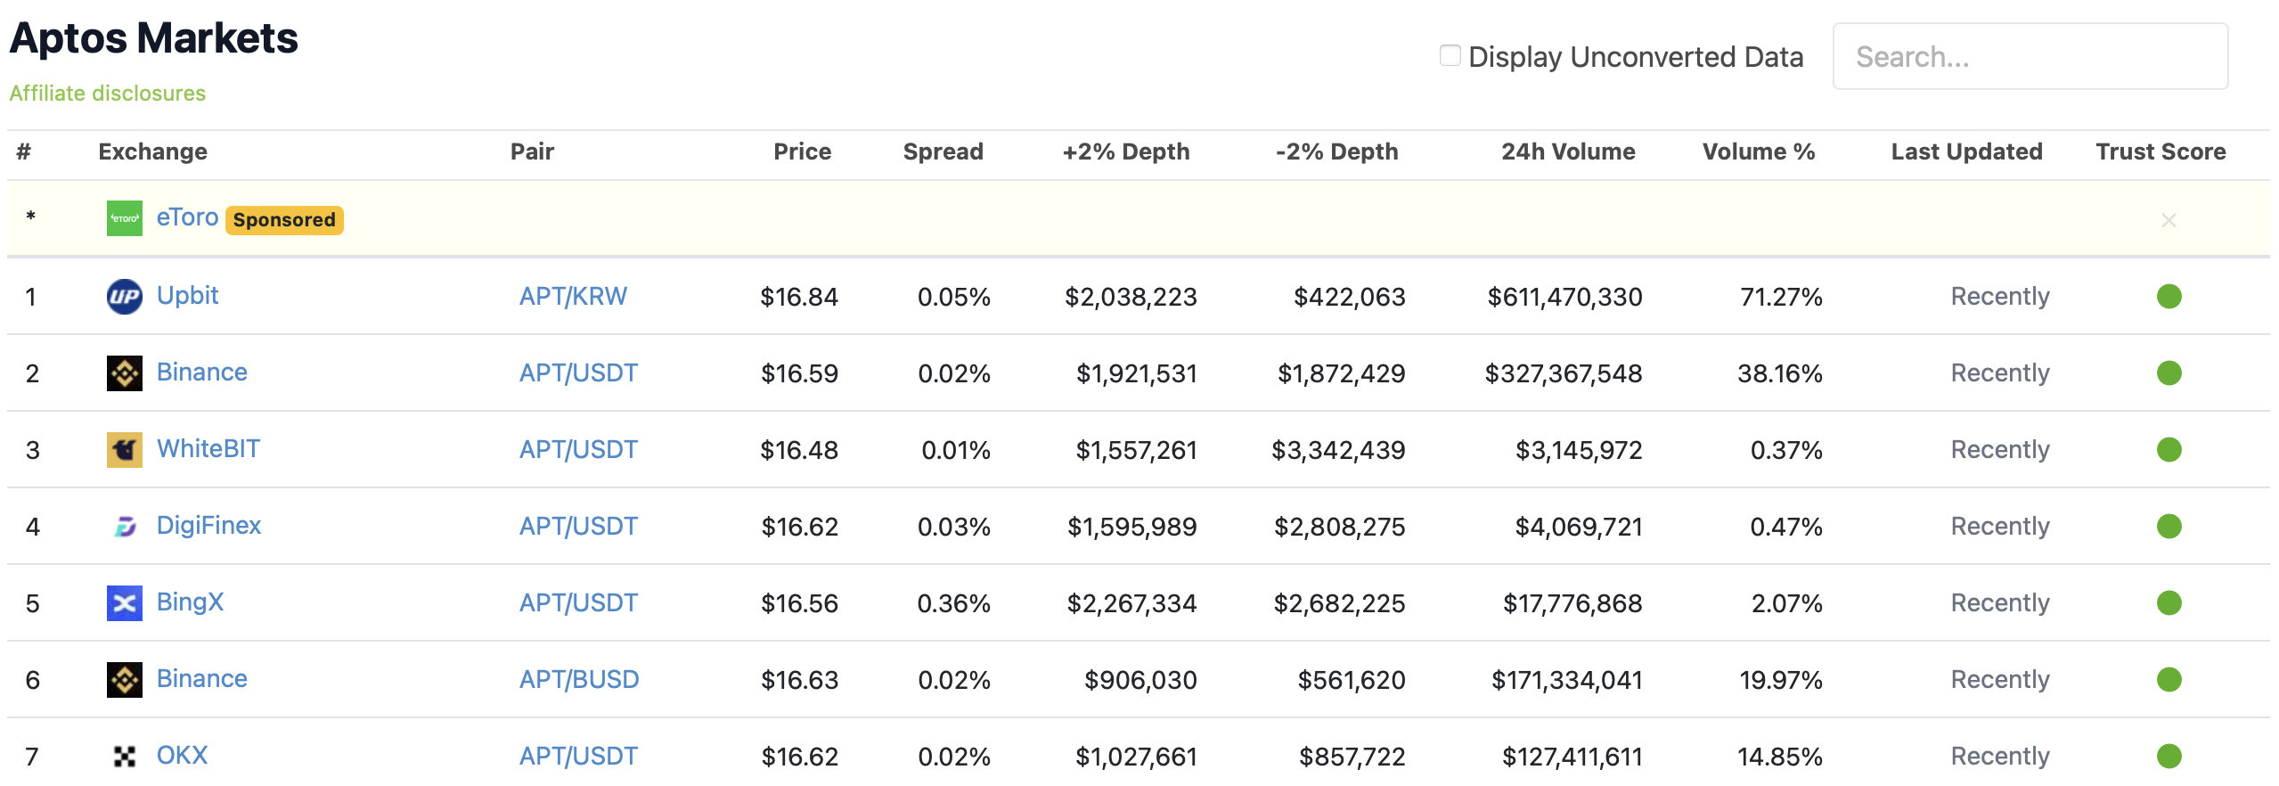Click Upbit's green trust score dot
This screenshot has height=786, width=2279.
click(x=2169, y=296)
